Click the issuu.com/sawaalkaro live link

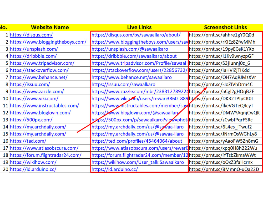point(123,84)
